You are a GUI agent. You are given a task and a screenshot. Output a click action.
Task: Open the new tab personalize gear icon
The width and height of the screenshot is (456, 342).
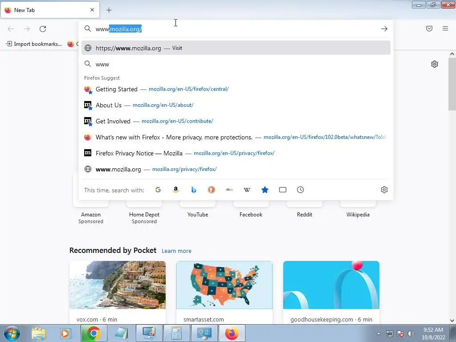[x=435, y=64]
